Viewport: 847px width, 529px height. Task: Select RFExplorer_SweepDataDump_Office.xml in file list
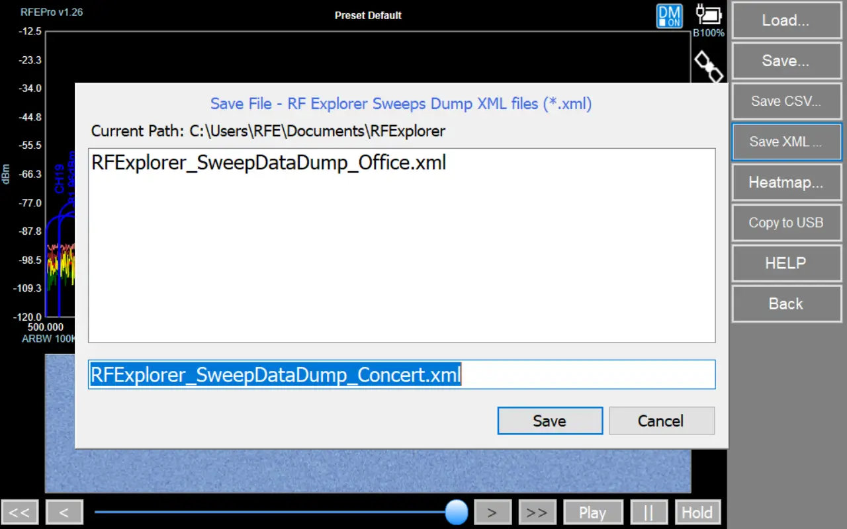pos(269,163)
